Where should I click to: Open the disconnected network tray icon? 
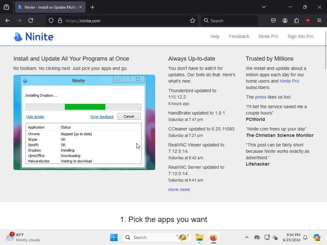click(x=275, y=237)
